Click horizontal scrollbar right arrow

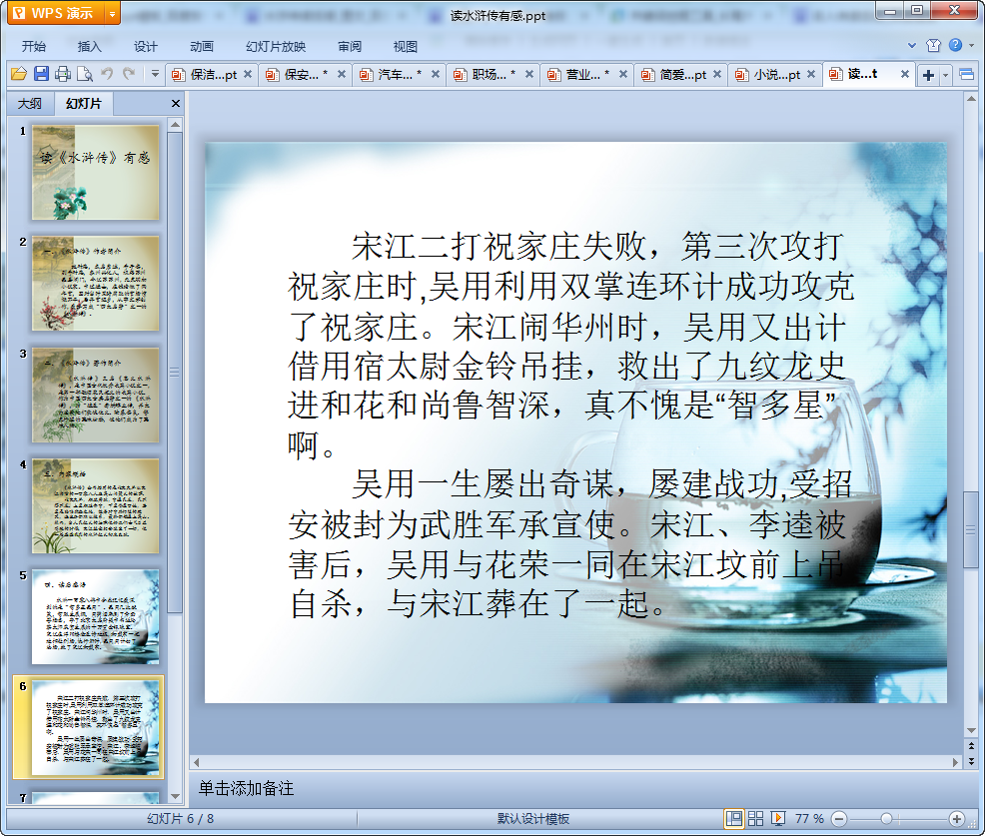pos(955,762)
